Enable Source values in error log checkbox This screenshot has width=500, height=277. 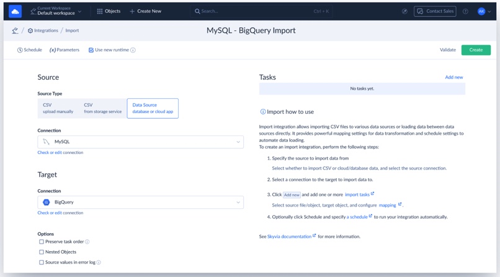(x=42, y=262)
